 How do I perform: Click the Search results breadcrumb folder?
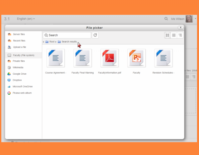(69, 42)
